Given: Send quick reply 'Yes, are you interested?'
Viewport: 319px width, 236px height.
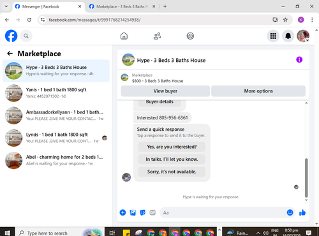Looking at the screenshot, I should click(x=172, y=147).
